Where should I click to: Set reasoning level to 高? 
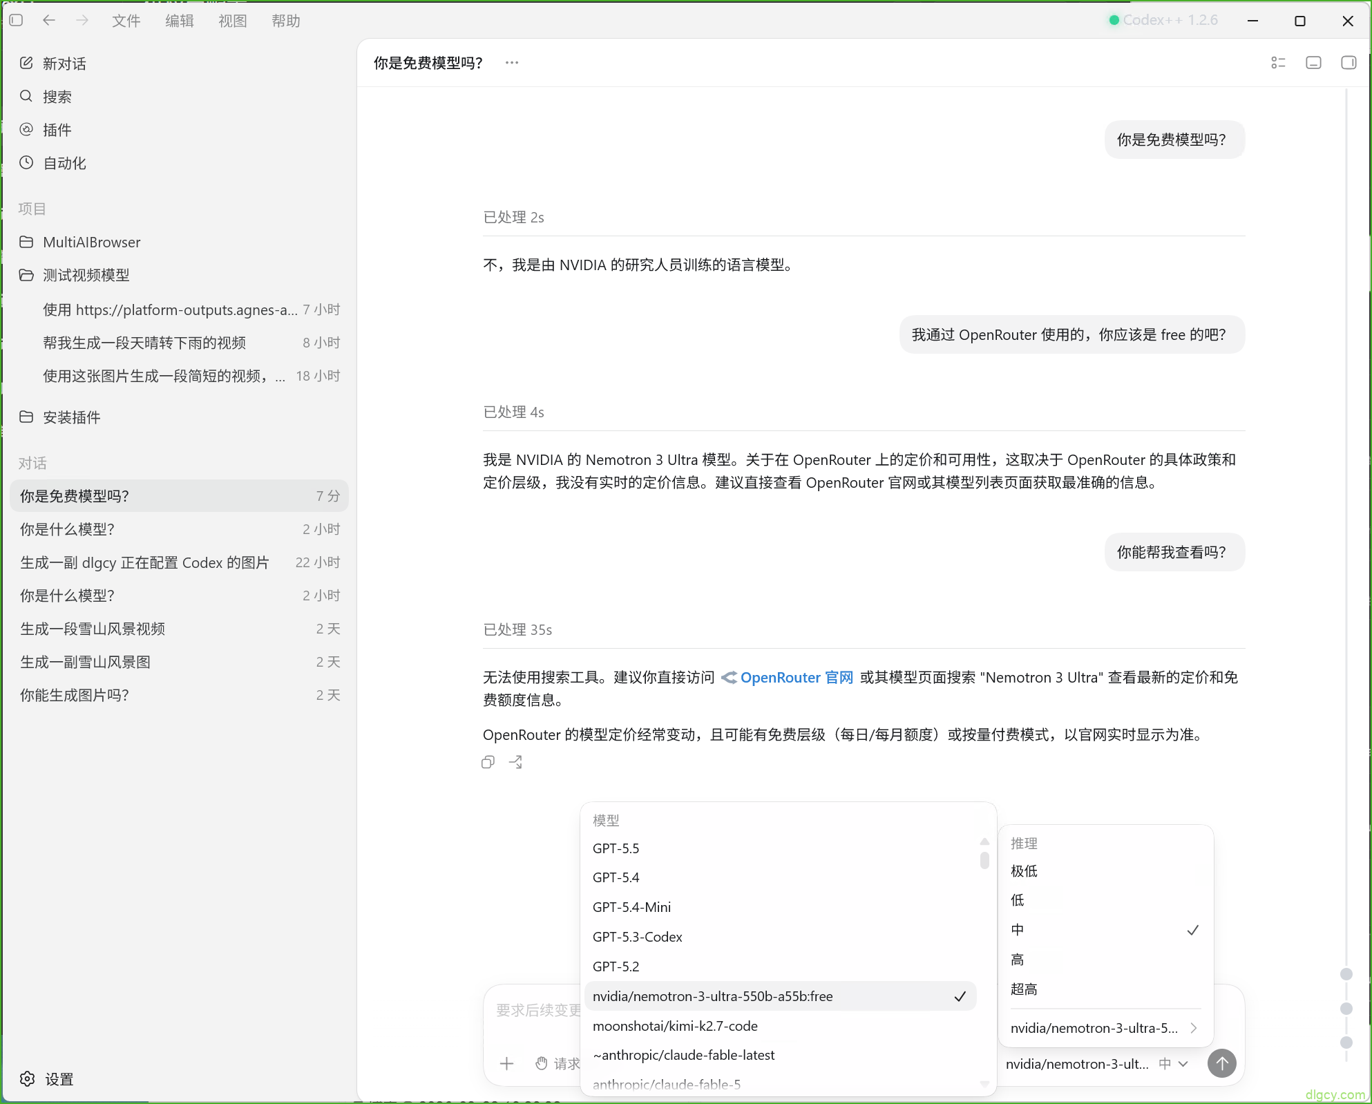click(1105, 960)
